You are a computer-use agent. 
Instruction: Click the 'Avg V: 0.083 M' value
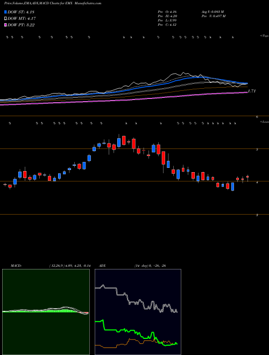(x=213, y=11)
